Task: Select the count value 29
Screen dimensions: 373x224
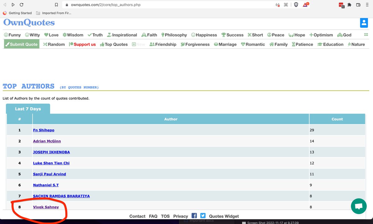Action: pos(312,130)
